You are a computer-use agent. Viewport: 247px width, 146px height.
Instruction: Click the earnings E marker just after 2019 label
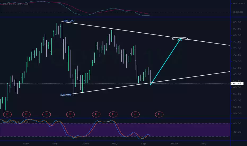pos(96,114)
